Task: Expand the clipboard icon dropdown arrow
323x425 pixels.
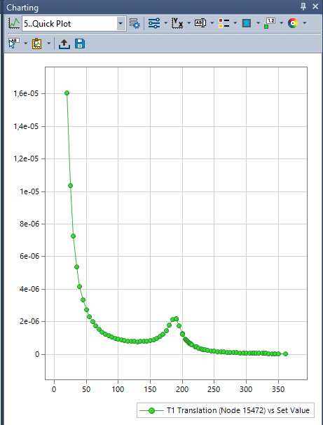Action: (x=49, y=43)
